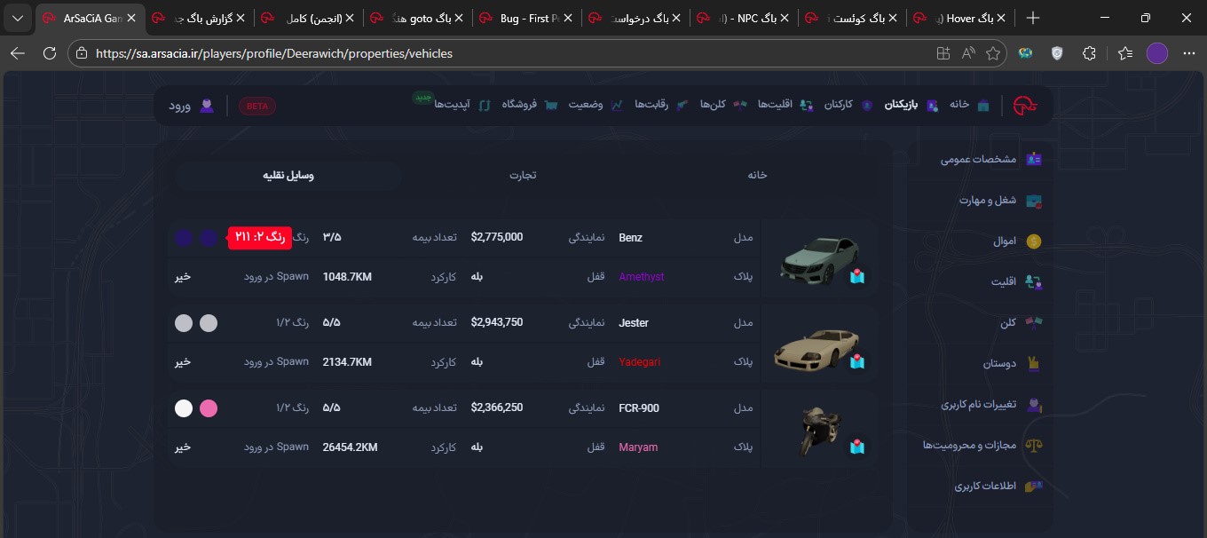
Task: Click the red BETA badge
Action: pyautogui.click(x=257, y=106)
